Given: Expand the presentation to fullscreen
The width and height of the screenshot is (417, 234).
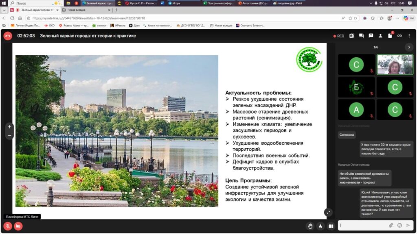Looking at the screenshot, I should click(x=328, y=212).
